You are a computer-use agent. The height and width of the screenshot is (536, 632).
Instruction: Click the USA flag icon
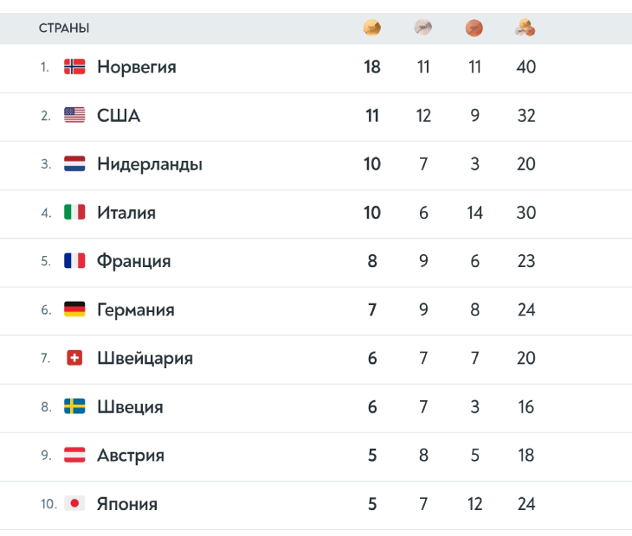tap(74, 115)
